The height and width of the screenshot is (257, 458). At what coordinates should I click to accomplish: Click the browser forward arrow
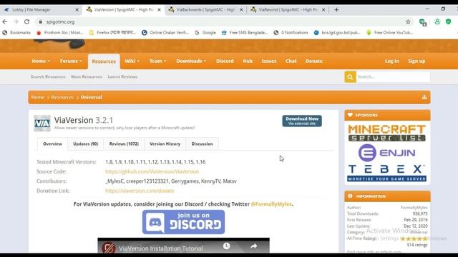click(16, 22)
